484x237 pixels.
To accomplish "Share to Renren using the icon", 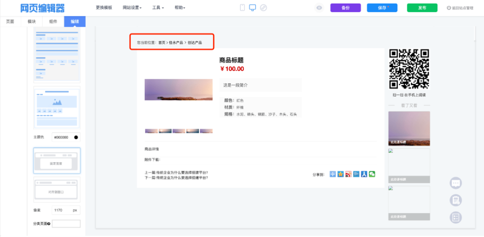I will coord(364,174).
